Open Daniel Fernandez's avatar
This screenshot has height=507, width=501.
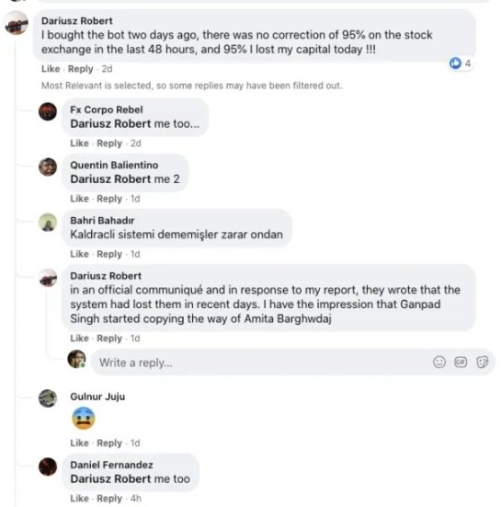[48, 467]
